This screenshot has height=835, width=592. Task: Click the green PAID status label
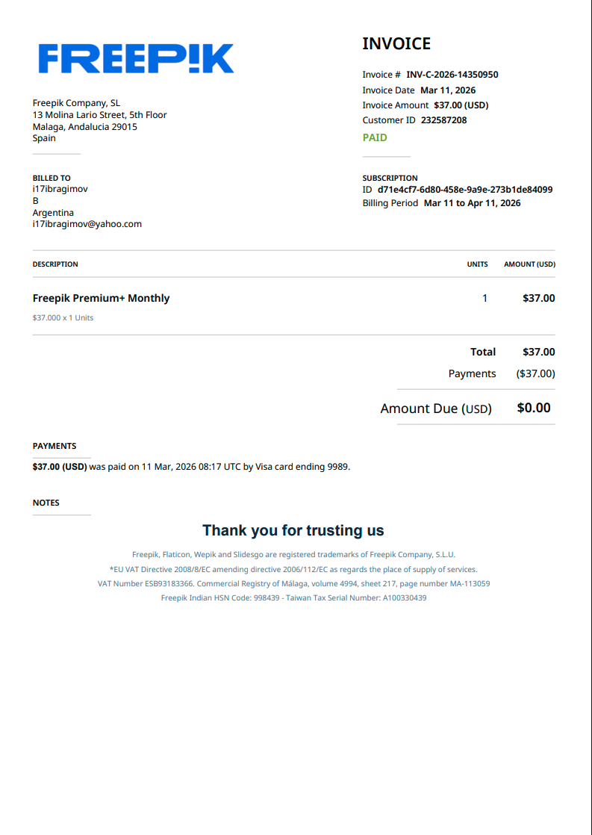[375, 138]
